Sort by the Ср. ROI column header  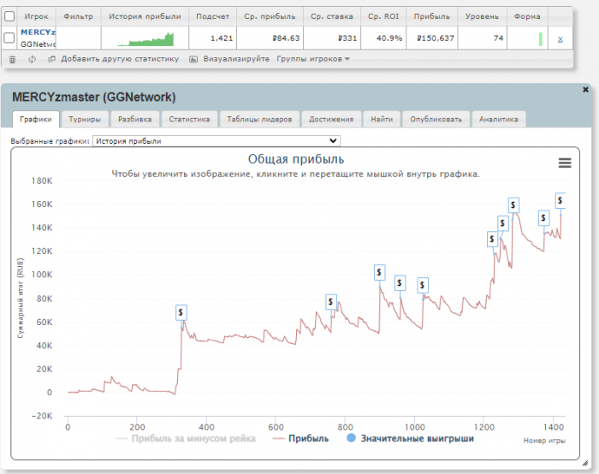[x=383, y=16]
